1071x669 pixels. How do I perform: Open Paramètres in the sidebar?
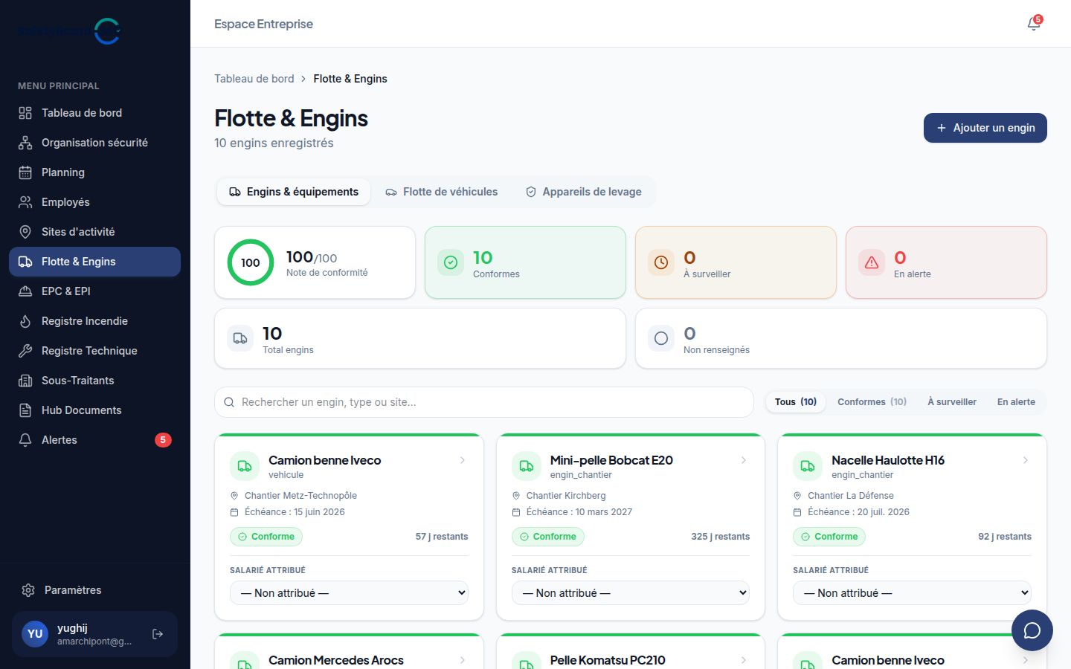[x=94, y=590]
